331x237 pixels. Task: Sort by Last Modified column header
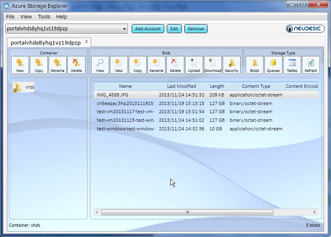181,86
